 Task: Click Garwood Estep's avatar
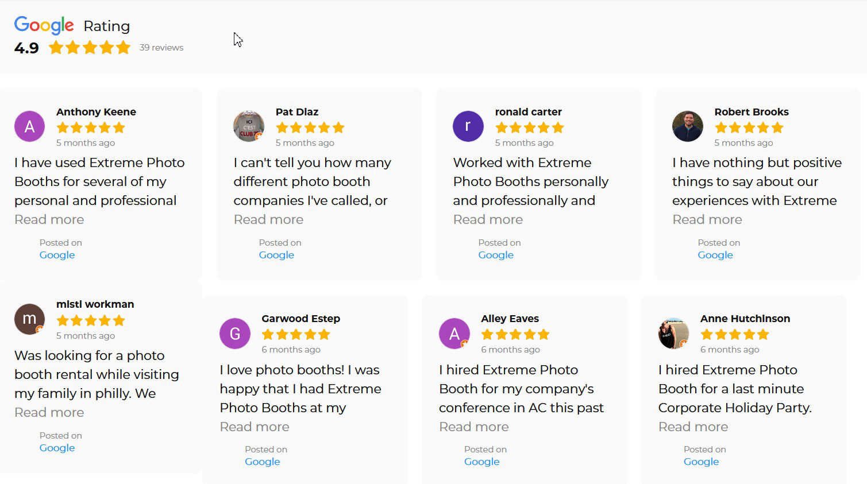[x=235, y=333]
